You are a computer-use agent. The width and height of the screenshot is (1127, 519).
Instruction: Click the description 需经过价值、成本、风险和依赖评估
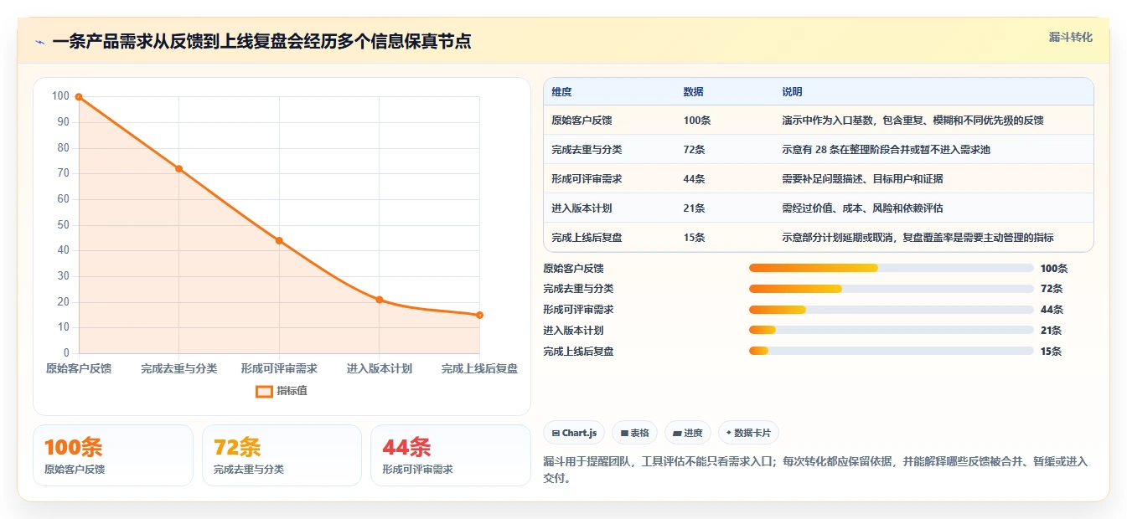[862, 208]
